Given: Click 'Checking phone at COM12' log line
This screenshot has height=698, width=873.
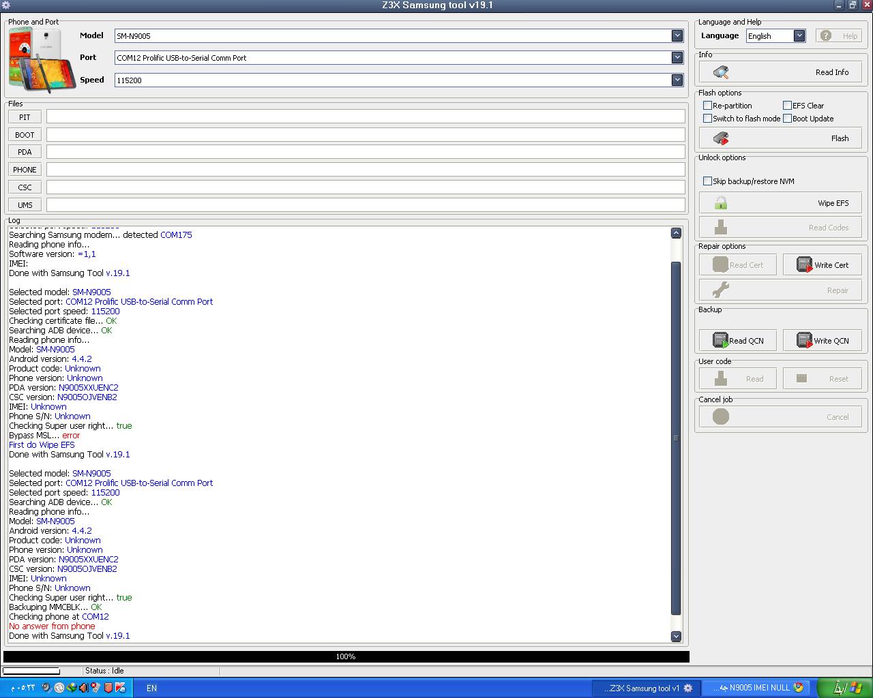Looking at the screenshot, I should click(x=59, y=616).
